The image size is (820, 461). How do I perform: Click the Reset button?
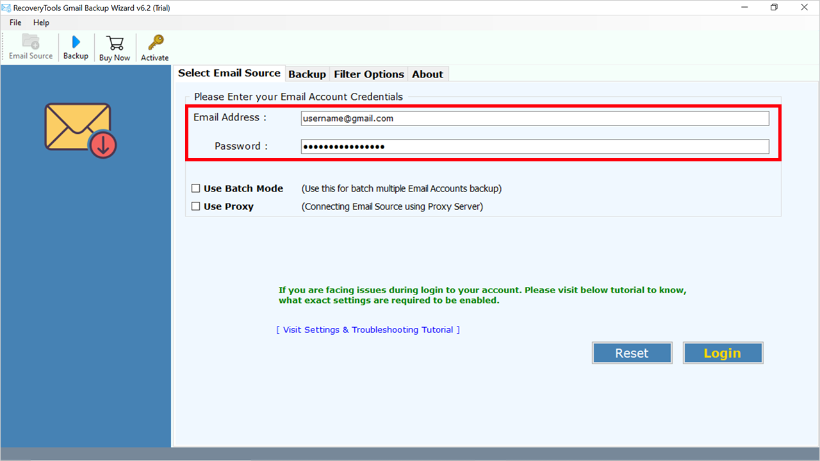632,352
